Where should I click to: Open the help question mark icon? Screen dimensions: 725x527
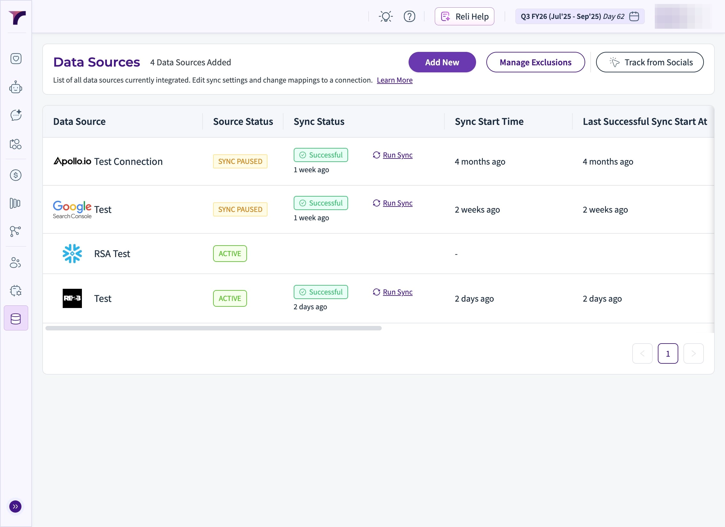(x=409, y=16)
